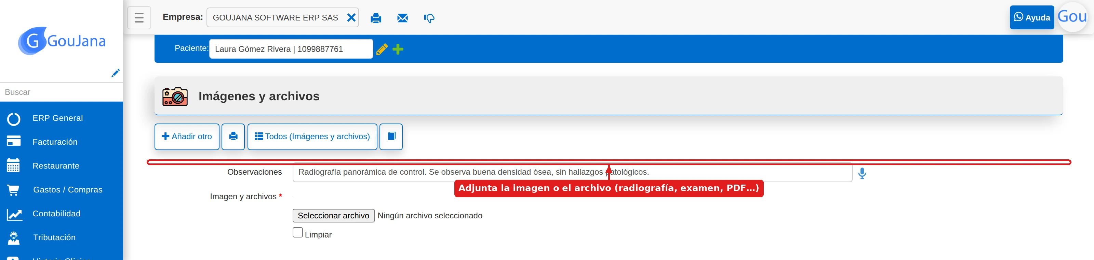Clear the Empresa selection with the X
1094x260 pixels.
351,18
